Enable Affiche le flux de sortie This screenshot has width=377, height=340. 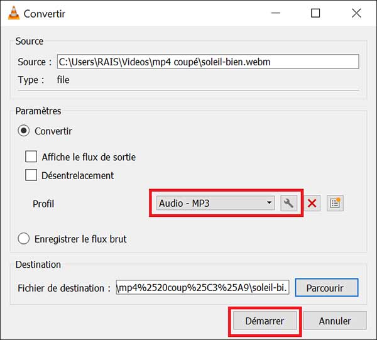[31, 156]
